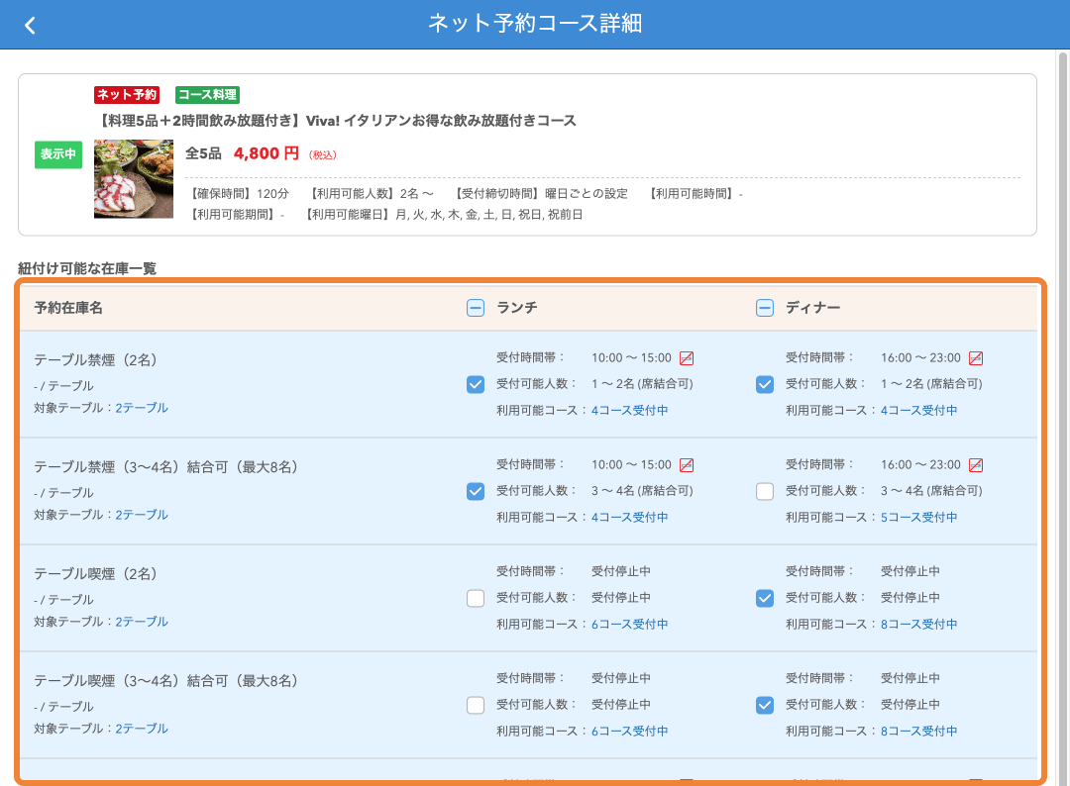Screen dimensions: 1070x786
Task: Click the コース料理 green tag
Action: coord(207,95)
